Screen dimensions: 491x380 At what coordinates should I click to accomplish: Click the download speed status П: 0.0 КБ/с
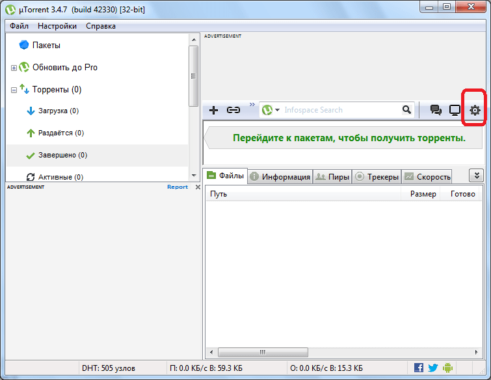click(x=206, y=368)
